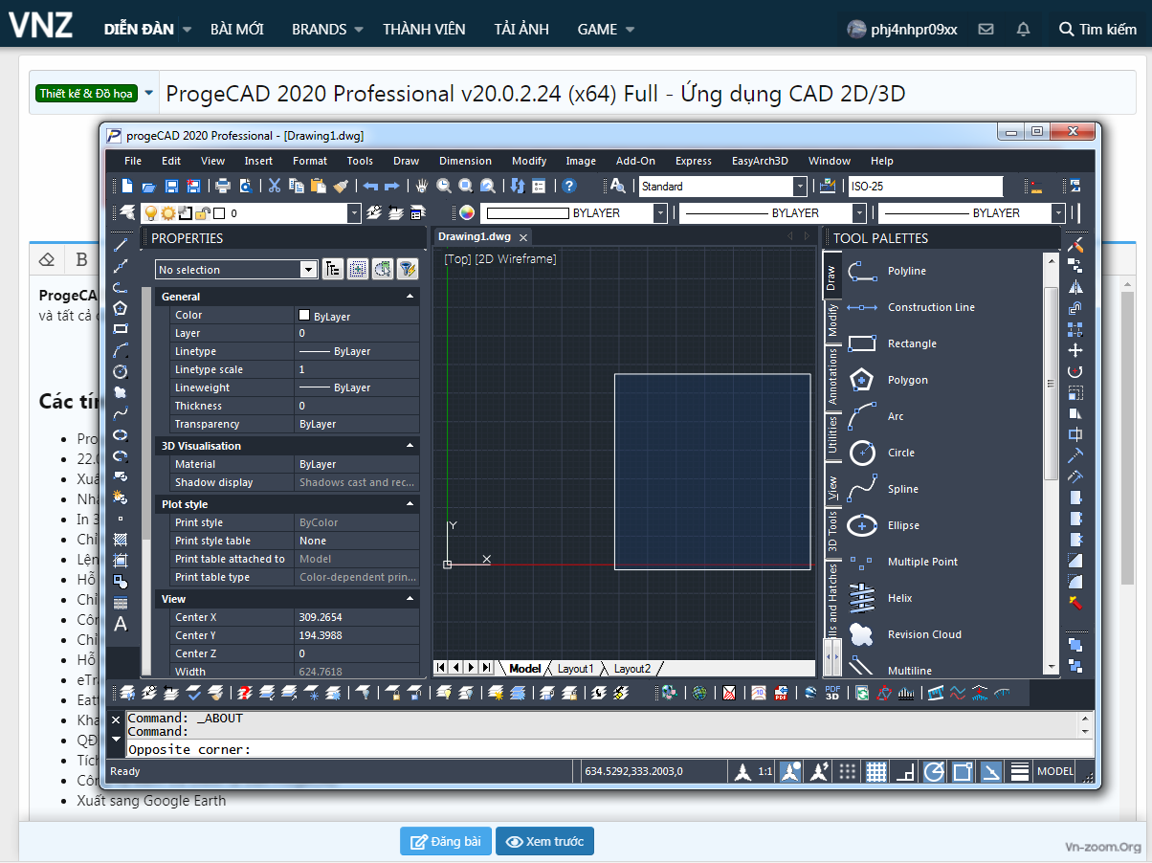Select the Hatch tool in left toolbar
The image size is (1152, 863).
(x=121, y=540)
